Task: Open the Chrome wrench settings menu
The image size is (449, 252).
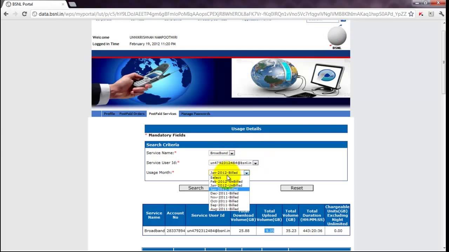Action: click(x=441, y=14)
